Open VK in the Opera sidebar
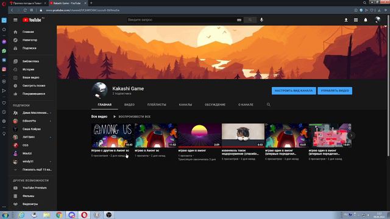Image resolution: width=390 pixels, height=219 pixels. (x=4, y=60)
